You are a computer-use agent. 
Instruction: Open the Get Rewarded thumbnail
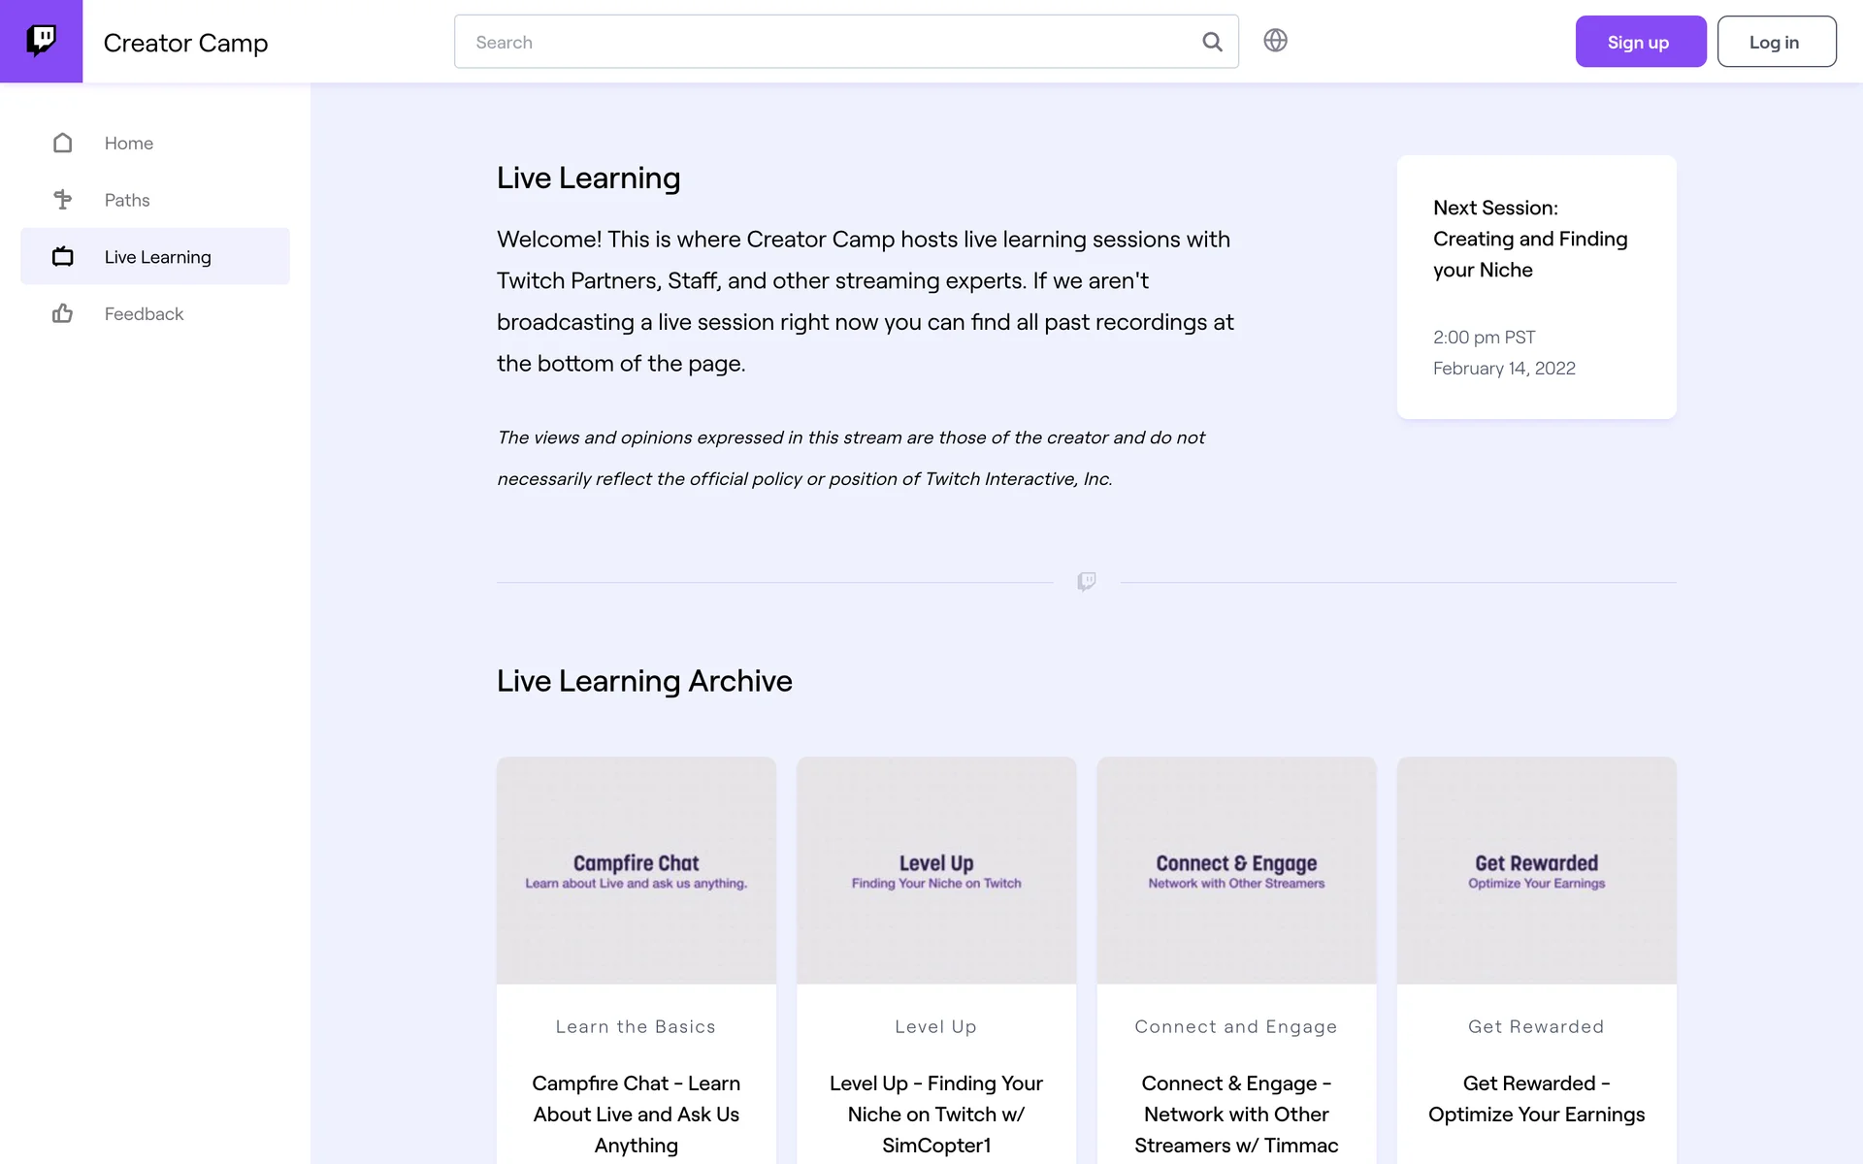coord(1536,870)
